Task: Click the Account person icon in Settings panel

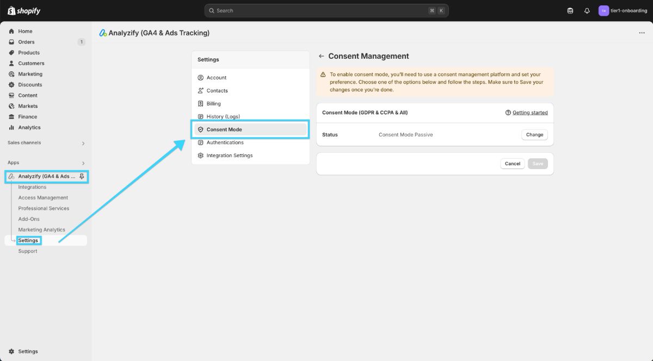Action: click(201, 78)
